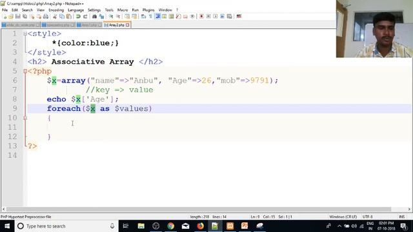
Task: Switch to the first document tab
Action: 21,25
